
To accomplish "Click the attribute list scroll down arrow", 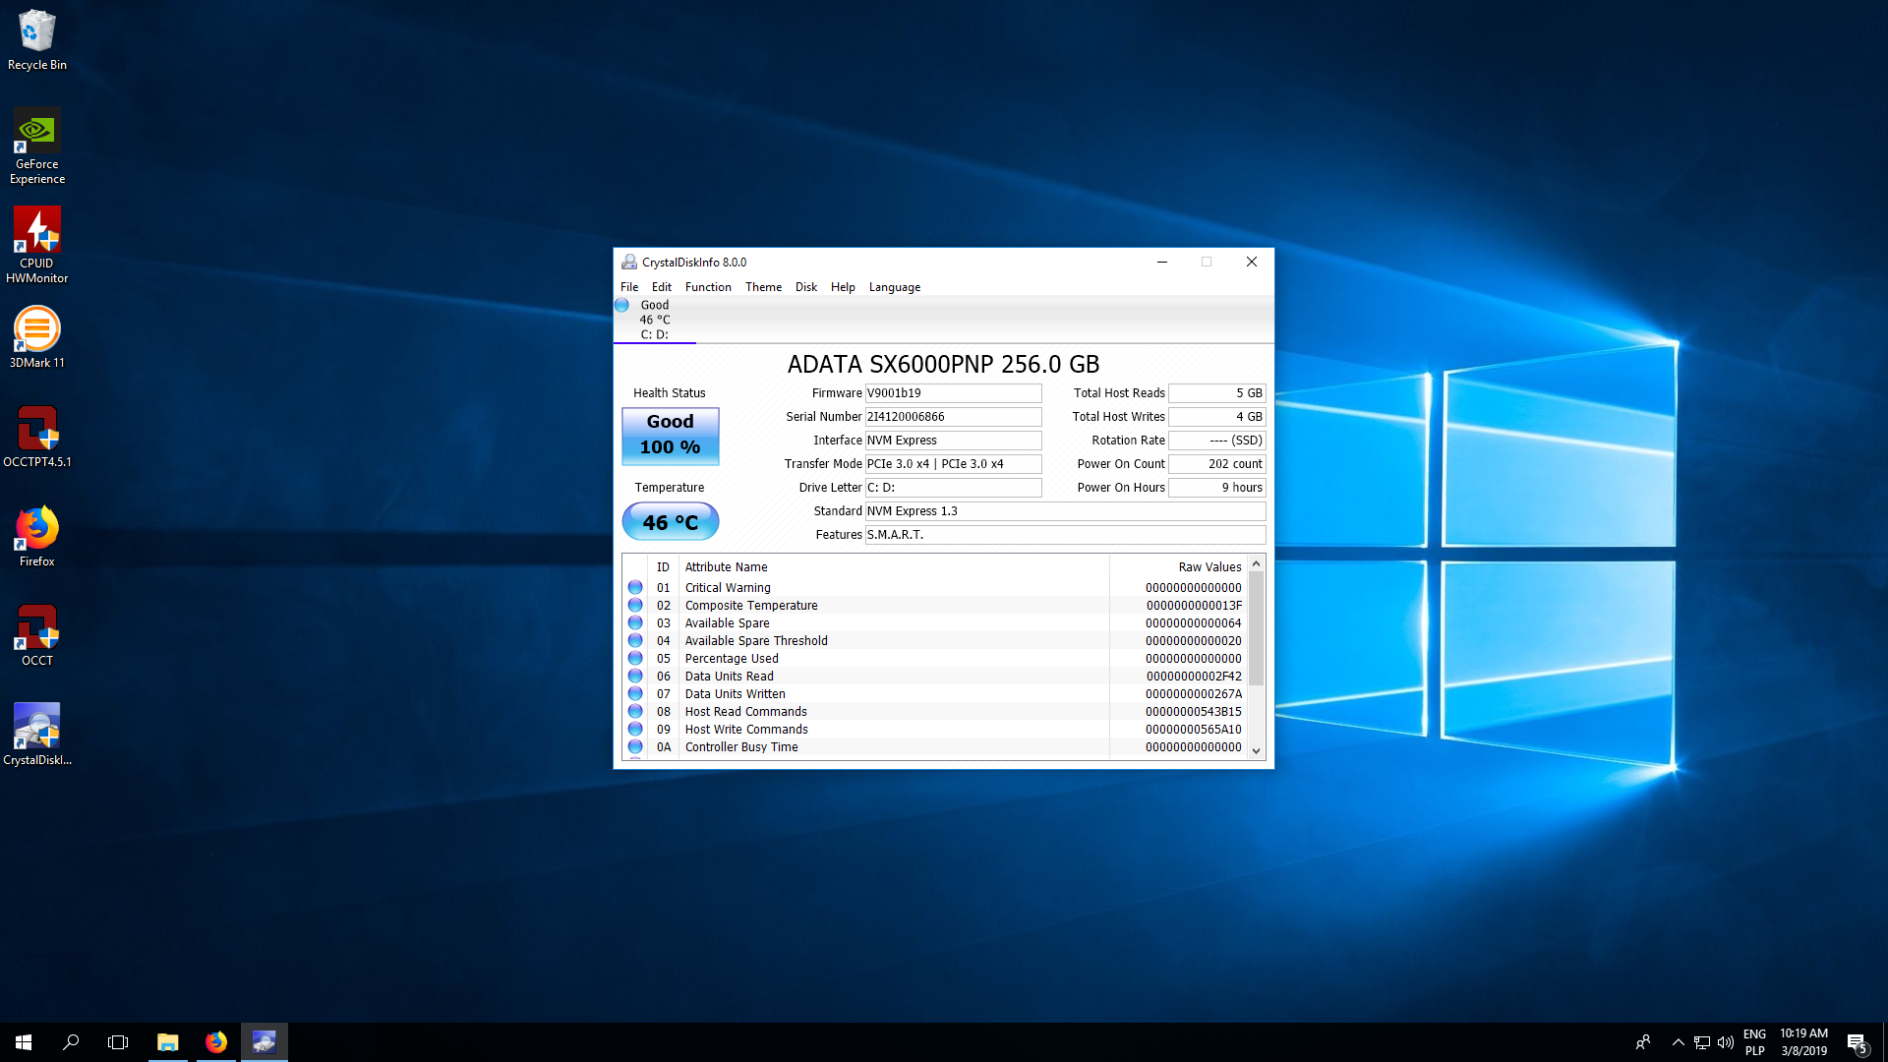I will pyautogui.click(x=1256, y=750).
